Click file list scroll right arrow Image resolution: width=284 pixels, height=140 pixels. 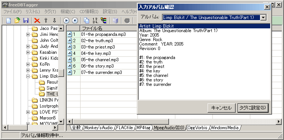279,122
